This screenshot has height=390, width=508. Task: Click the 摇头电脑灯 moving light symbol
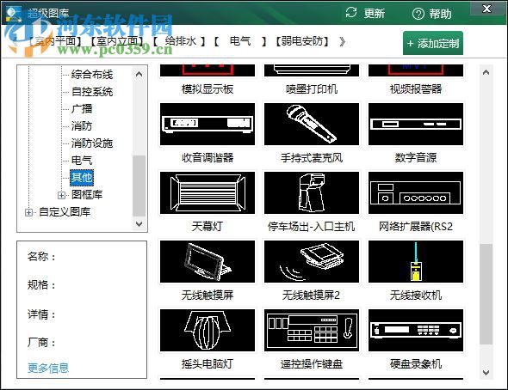208,330
